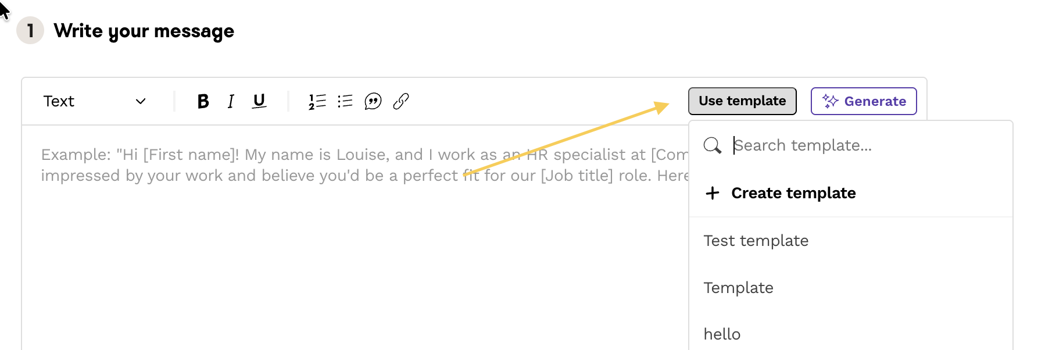Insert a block quote
Viewport: 1045px width, 350px height.
(x=373, y=102)
